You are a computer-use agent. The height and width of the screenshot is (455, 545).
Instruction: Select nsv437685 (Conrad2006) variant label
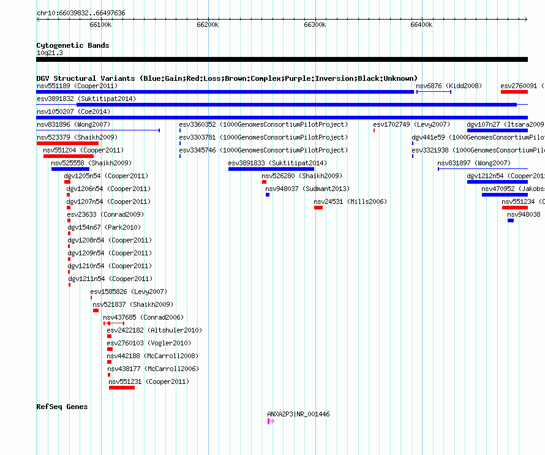(x=143, y=317)
